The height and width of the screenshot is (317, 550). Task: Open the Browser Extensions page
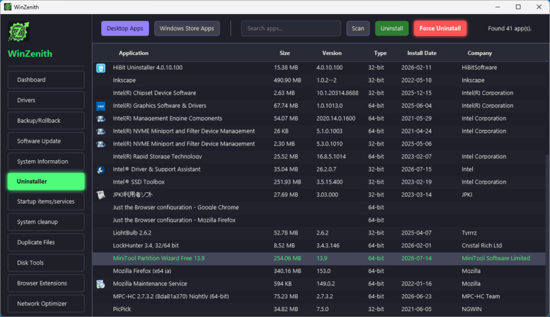click(x=46, y=283)
